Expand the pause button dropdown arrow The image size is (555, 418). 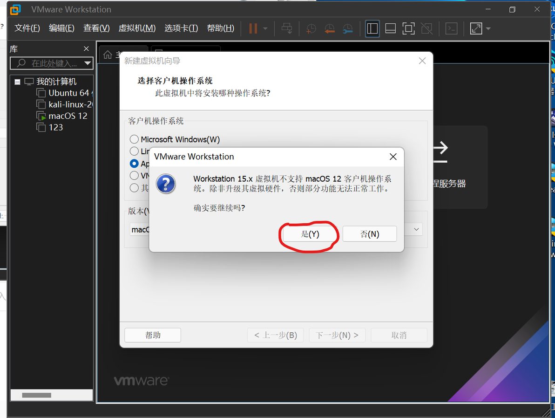click(265, 28)
